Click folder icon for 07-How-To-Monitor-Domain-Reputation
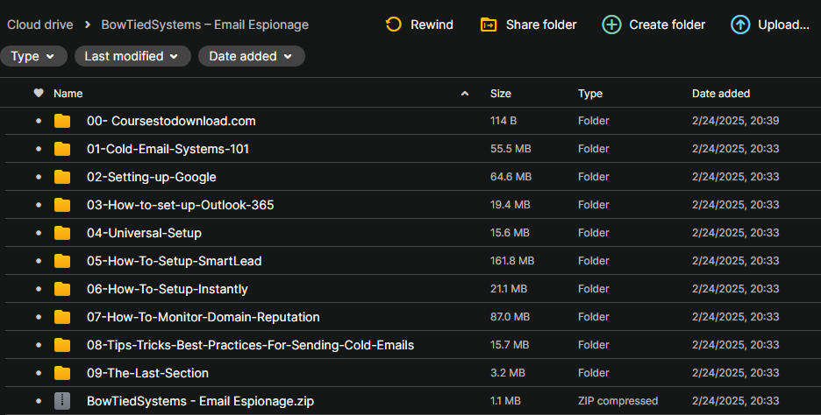821x415 pixels. coord(62,317)
